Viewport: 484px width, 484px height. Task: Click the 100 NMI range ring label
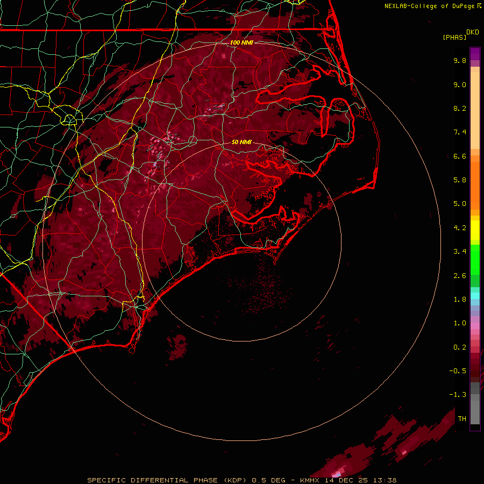(241, 42)
